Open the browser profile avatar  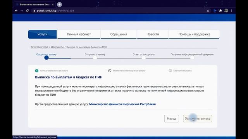point(226,10)
